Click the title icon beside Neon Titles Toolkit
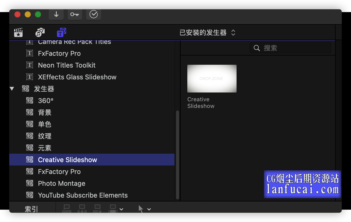The height and width of the screenshot is (222, 351). pyautogui.click(x=30, y=65)
